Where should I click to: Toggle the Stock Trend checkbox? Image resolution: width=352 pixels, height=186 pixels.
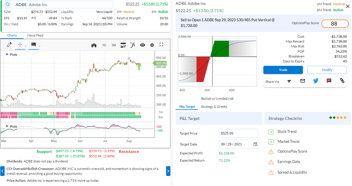point(271,132)
